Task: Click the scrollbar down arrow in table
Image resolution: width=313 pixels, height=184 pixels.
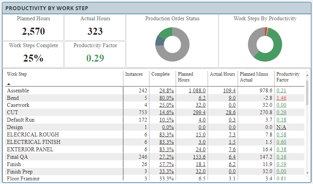Action: point(307,173)
